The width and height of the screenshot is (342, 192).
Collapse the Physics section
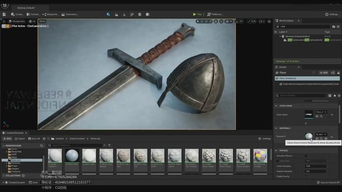click(x=276, y=150)
